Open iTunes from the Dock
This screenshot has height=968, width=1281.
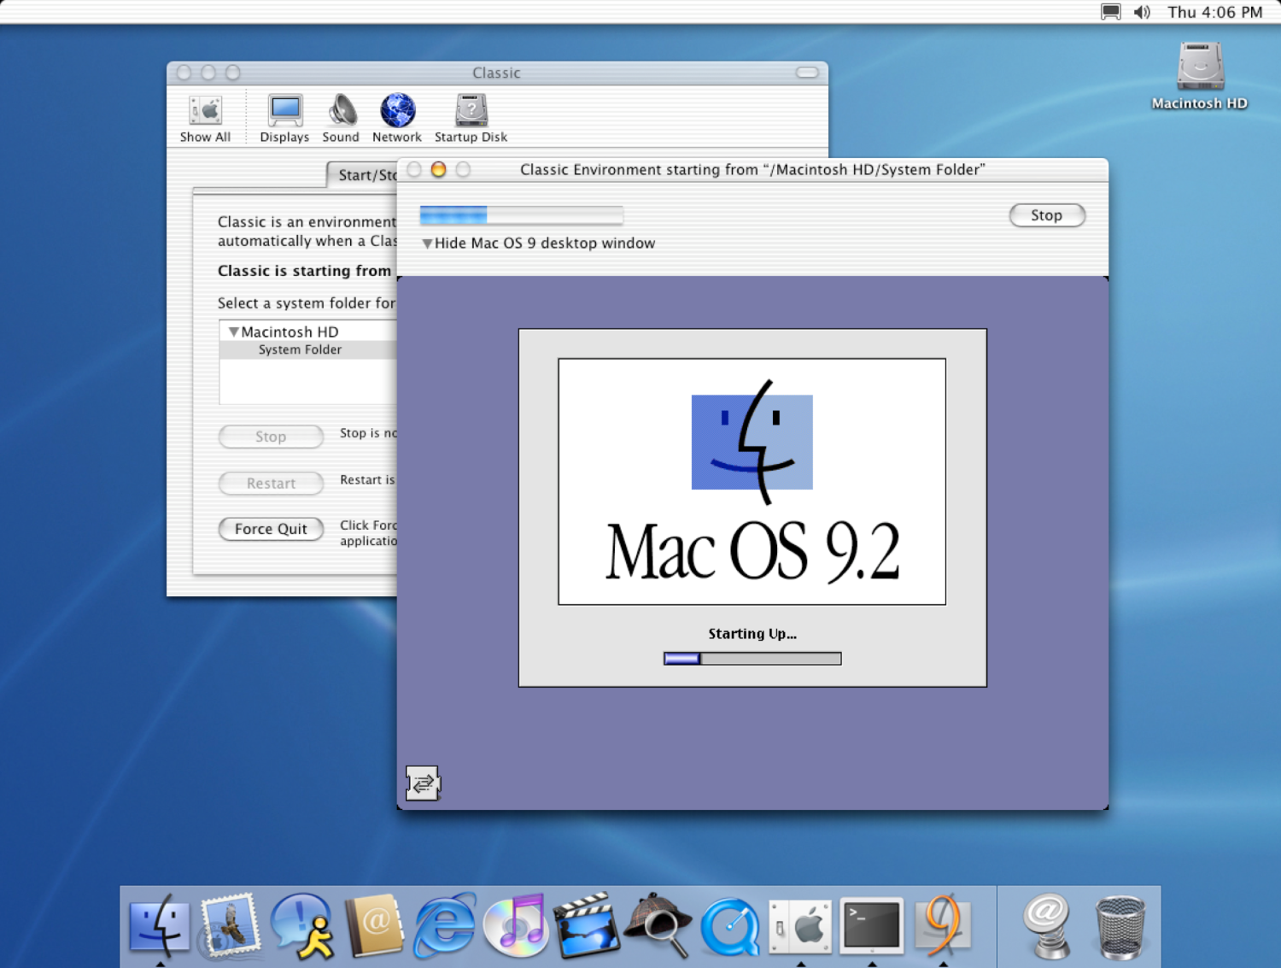(x=515, y=926)
